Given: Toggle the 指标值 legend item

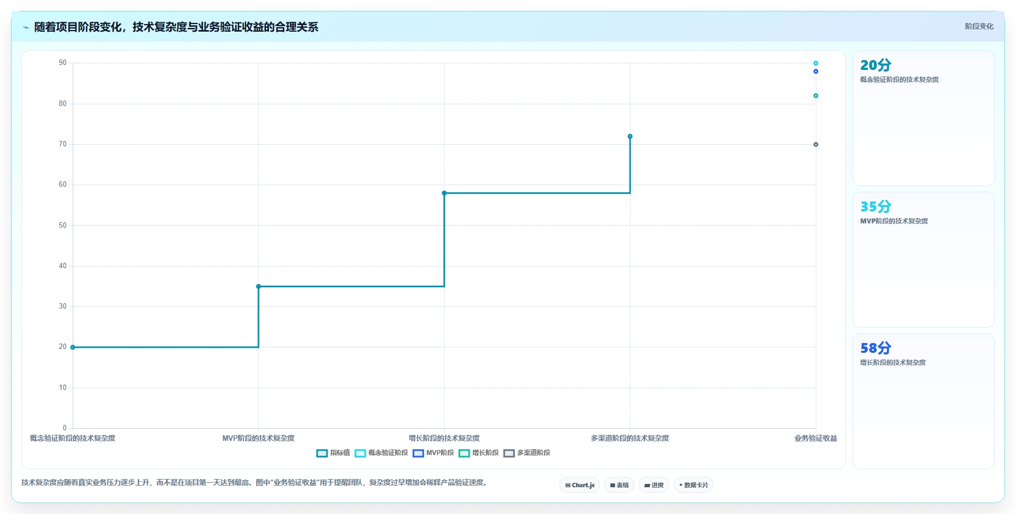Looking at the screenshot, I should click(x=333, y=453).
